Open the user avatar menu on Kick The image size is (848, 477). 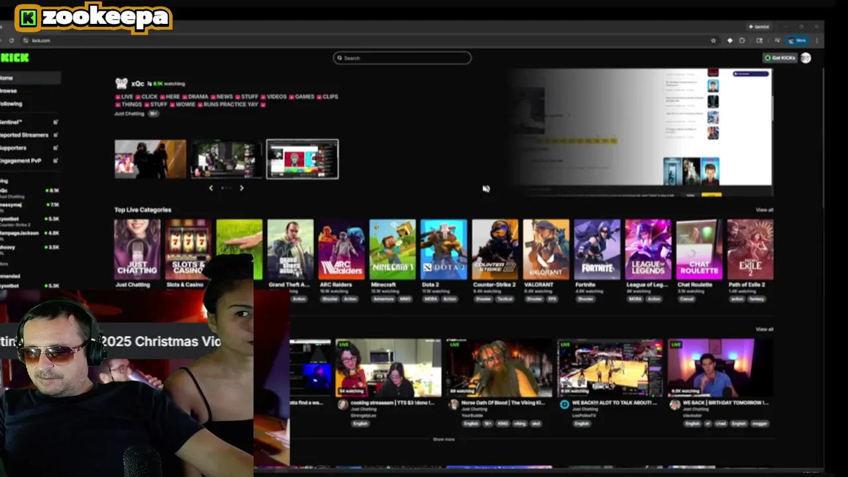click(x=806, y=58)
